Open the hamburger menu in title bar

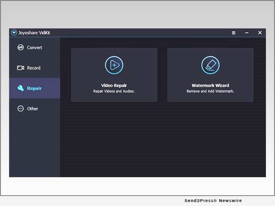(234, 33)
